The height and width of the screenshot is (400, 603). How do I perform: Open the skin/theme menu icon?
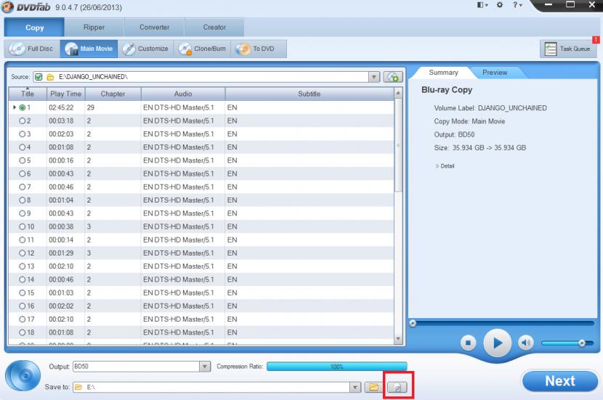(482, 5)
